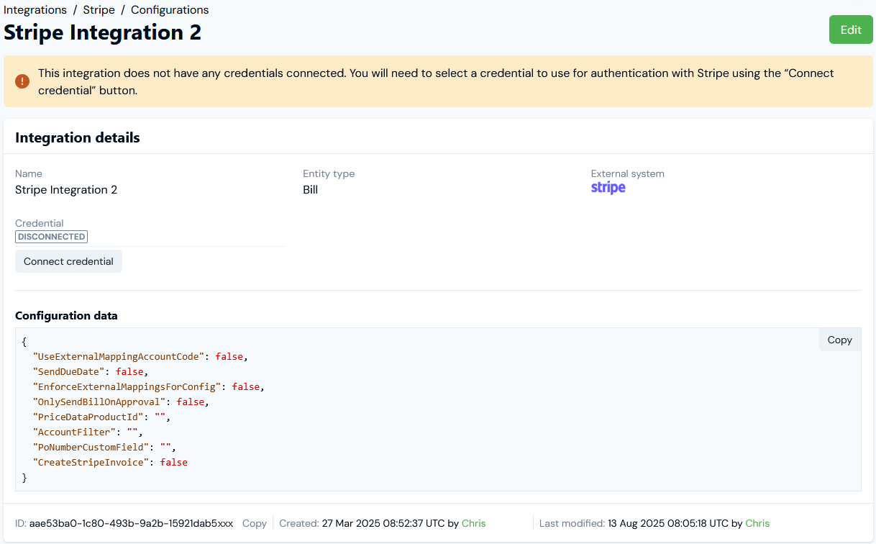This screenshot has height=544, width=876.
Task: Click the External system label
Action: pyautogui.click(x=628, y=173)
